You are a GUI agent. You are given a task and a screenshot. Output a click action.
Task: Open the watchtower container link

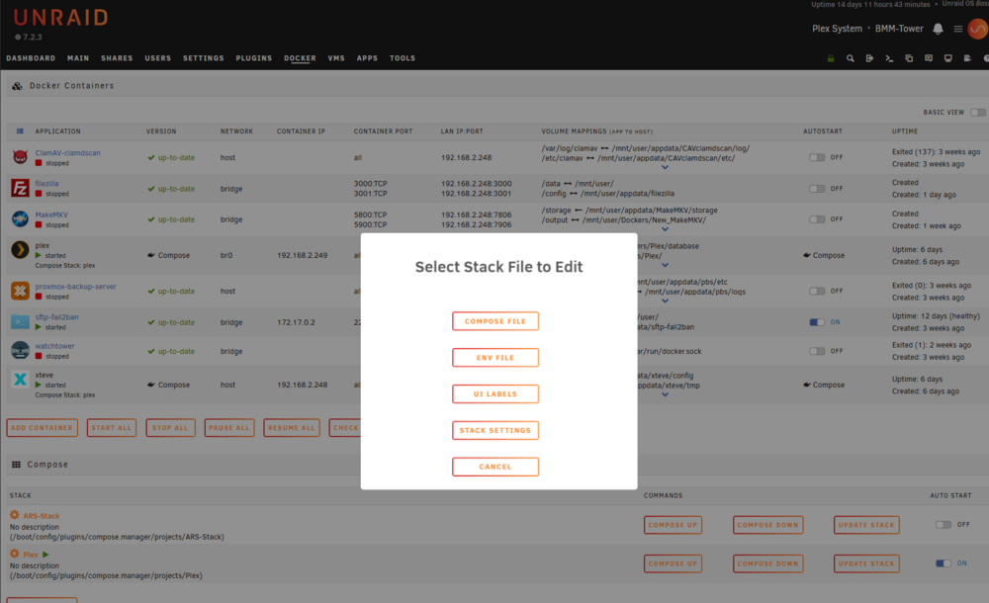pos(54,346)
